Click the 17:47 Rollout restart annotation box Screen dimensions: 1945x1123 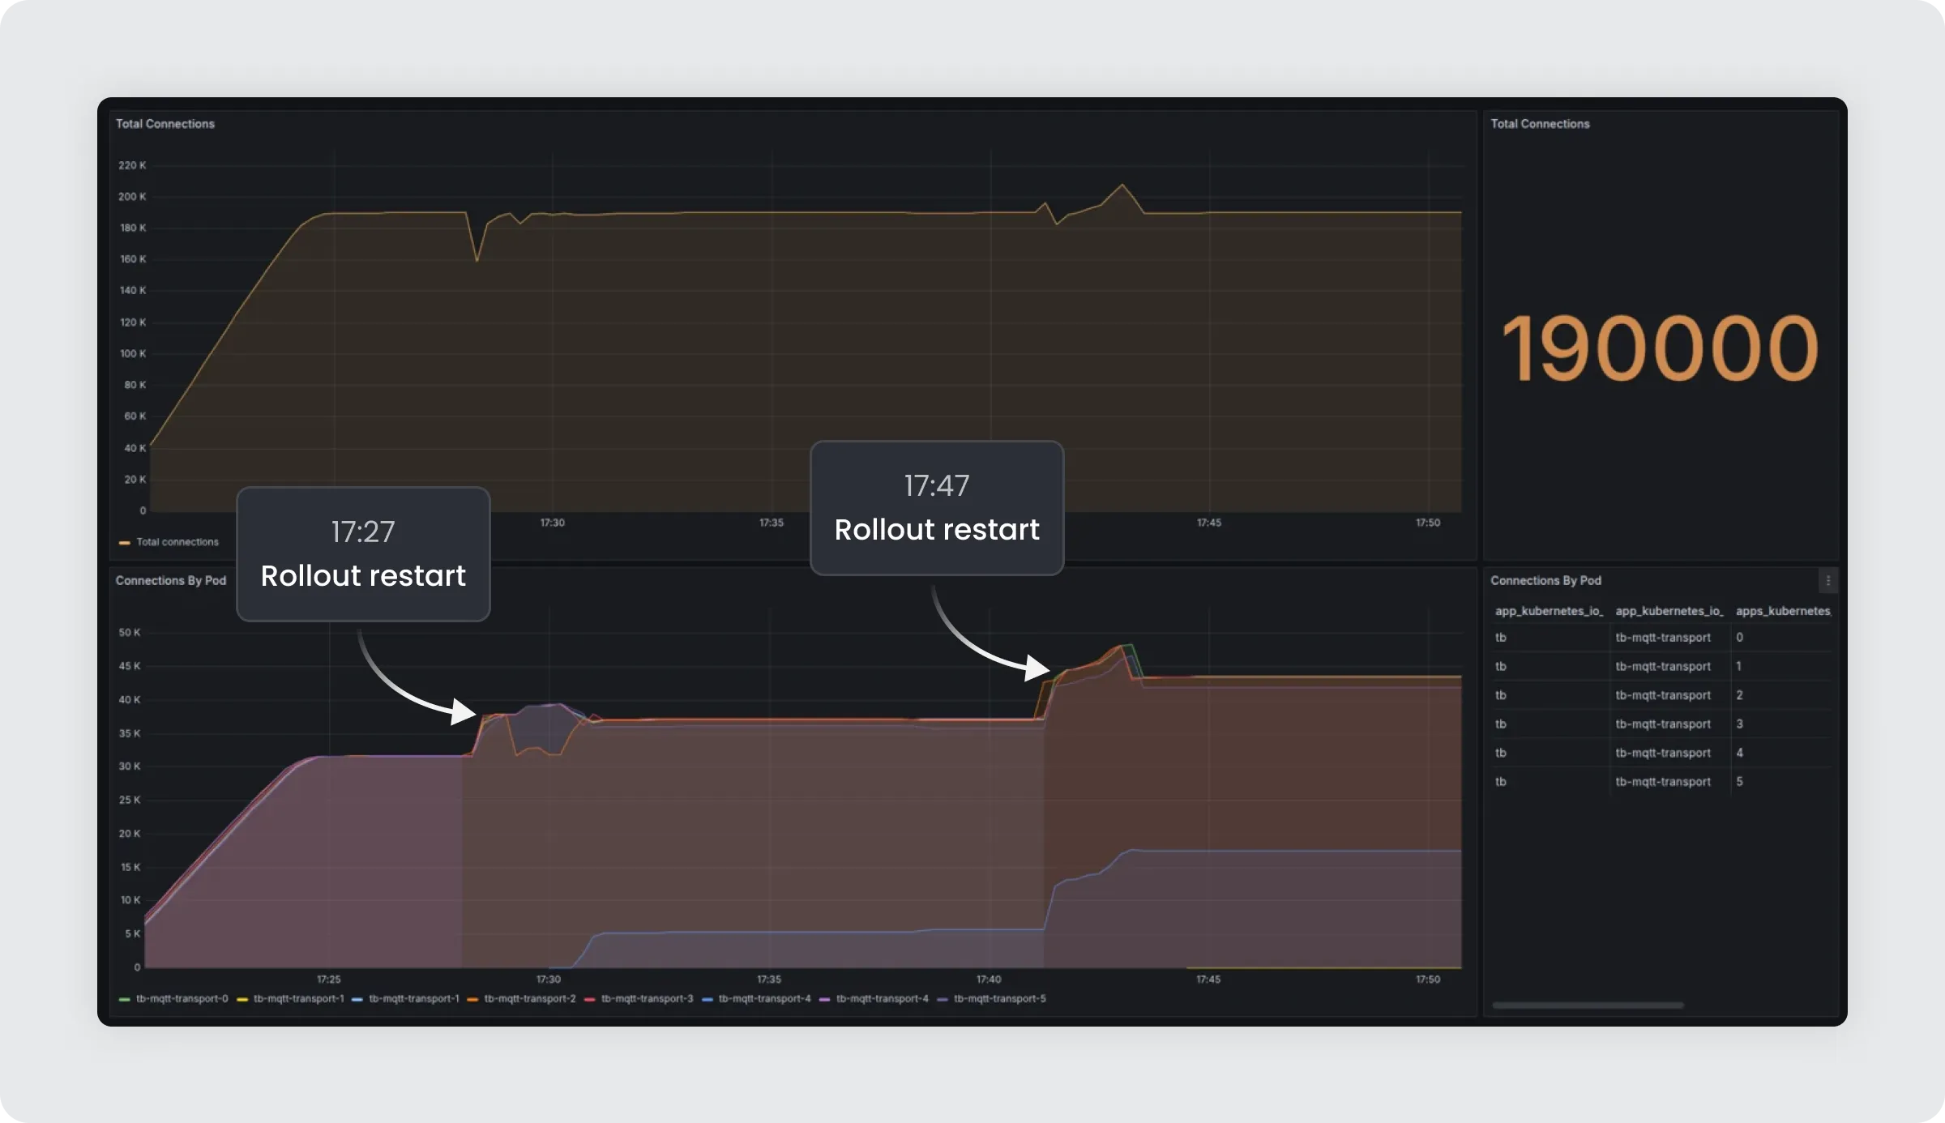pos(936,508)
